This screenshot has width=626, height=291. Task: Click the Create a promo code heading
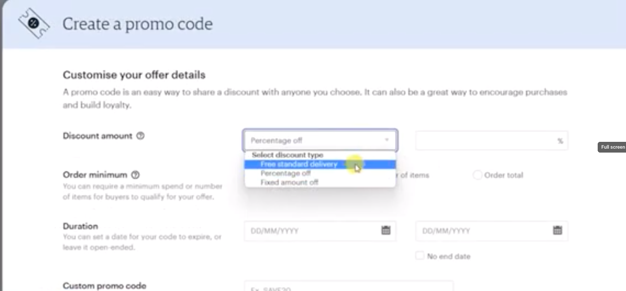click(137, 24)
